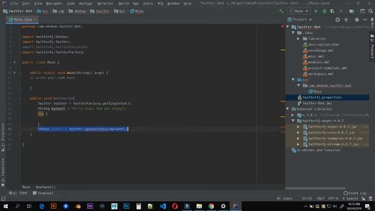Click the red error indicator in editor

pyautogui.click(x=282, y=26)
